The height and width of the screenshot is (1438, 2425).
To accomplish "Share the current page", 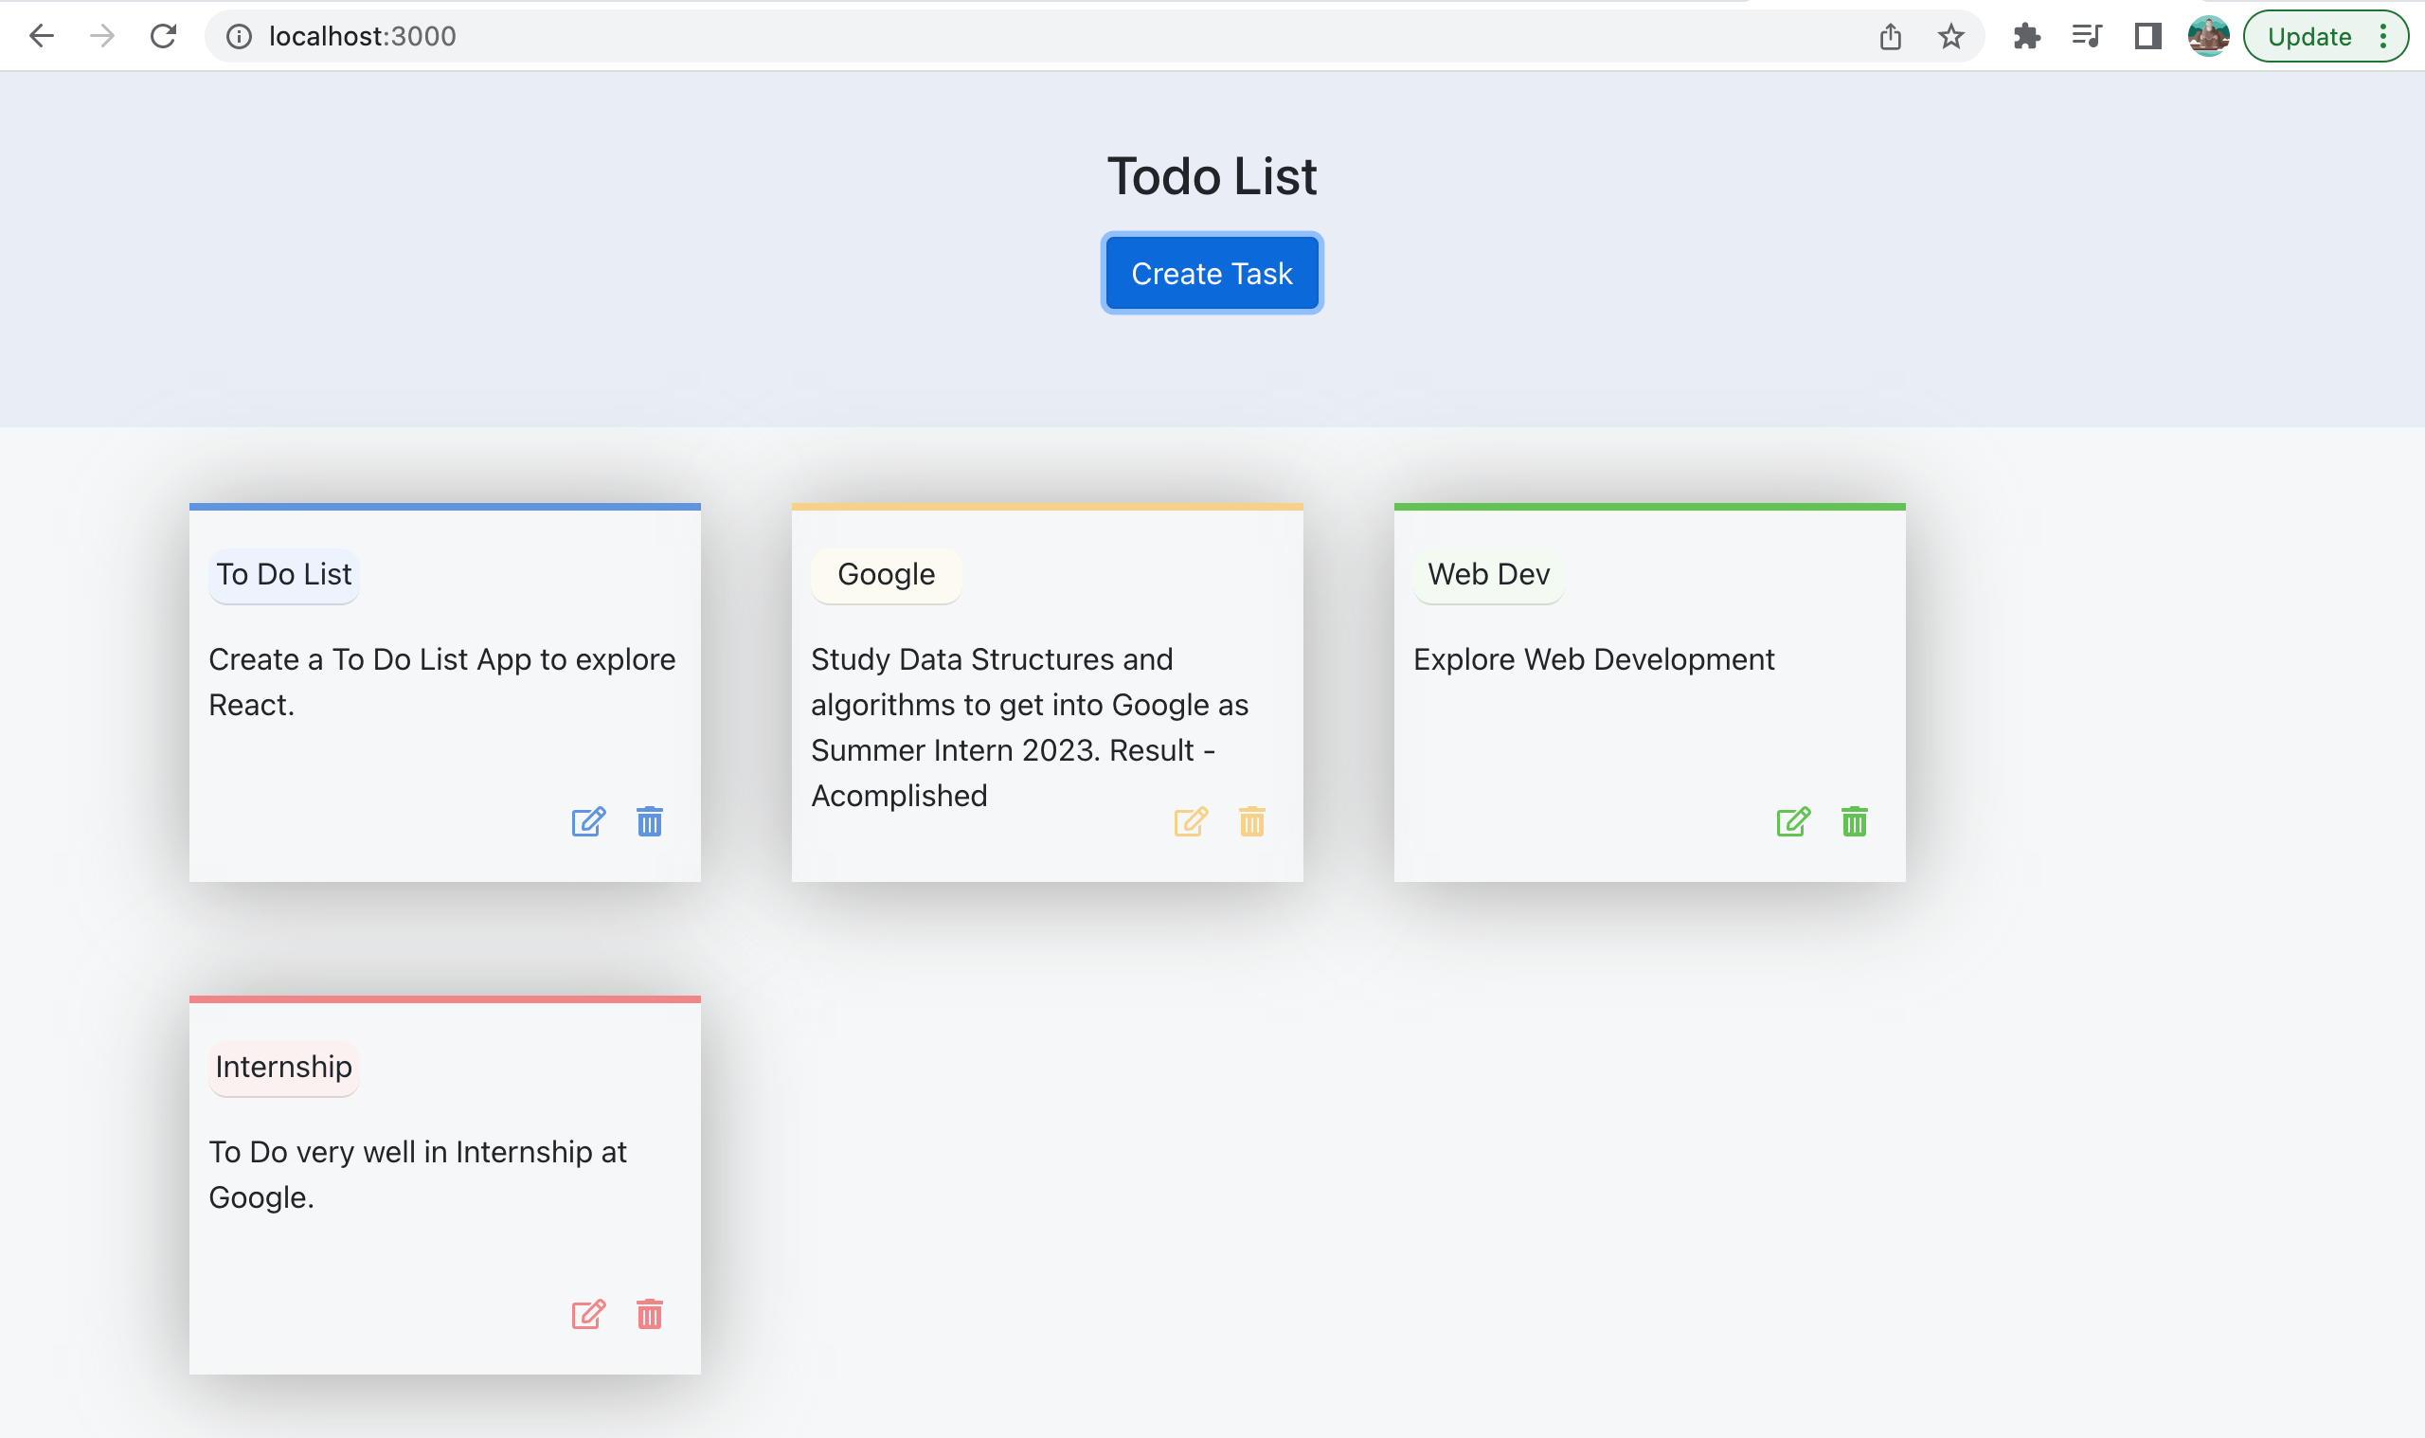I will pyautogui.click(x=1890, y=36).
